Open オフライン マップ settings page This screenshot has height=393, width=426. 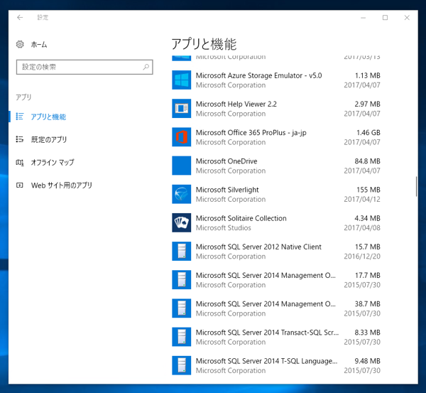click(x=53, y=162)
